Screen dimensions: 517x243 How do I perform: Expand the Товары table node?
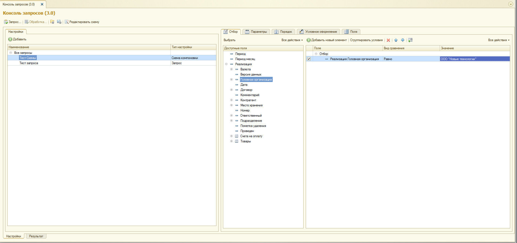[x=232, y=141]
